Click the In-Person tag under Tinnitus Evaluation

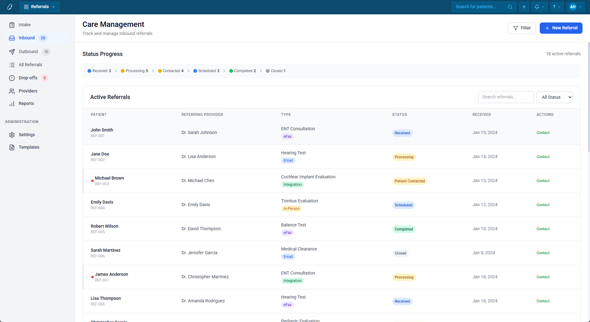[291, 209]
